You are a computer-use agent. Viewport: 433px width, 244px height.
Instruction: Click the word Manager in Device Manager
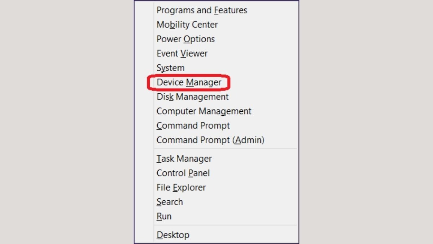[204, 83]
